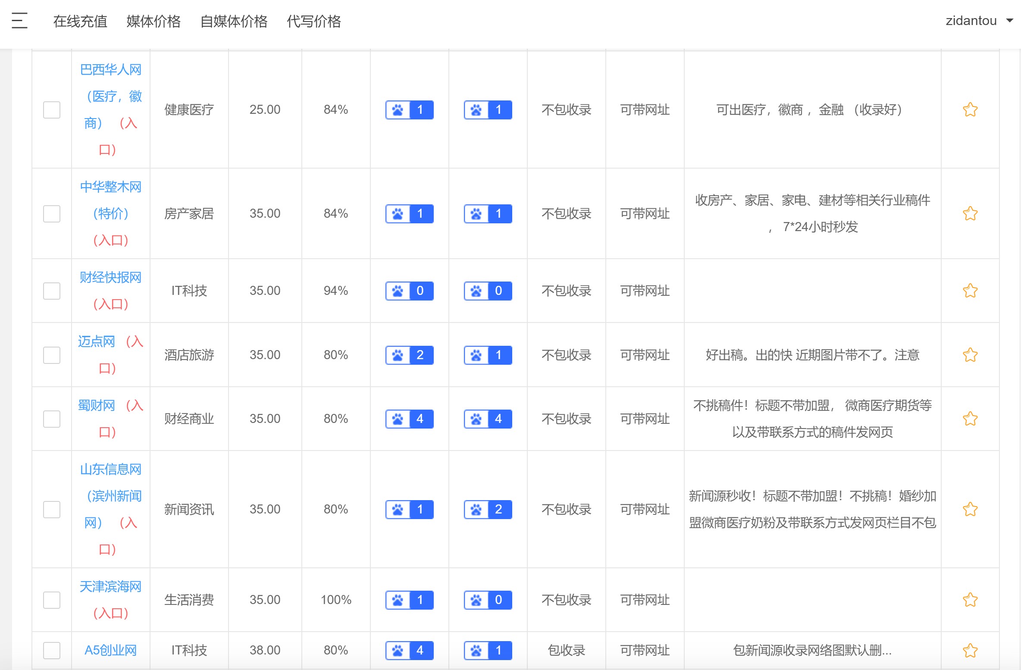Star the 山东信息网 row as favorite
The image size is (1021, 670).
coord(970,509)
